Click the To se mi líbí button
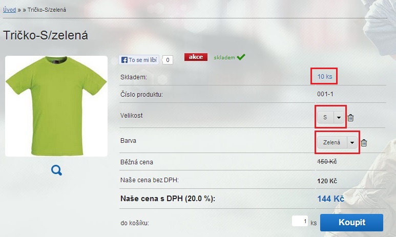This screenshot has height=237, width=396. click(139, 60)
